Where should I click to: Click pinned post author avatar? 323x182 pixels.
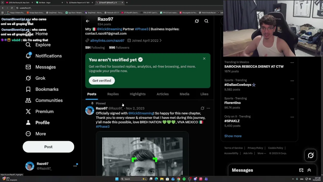coord(90,110)
